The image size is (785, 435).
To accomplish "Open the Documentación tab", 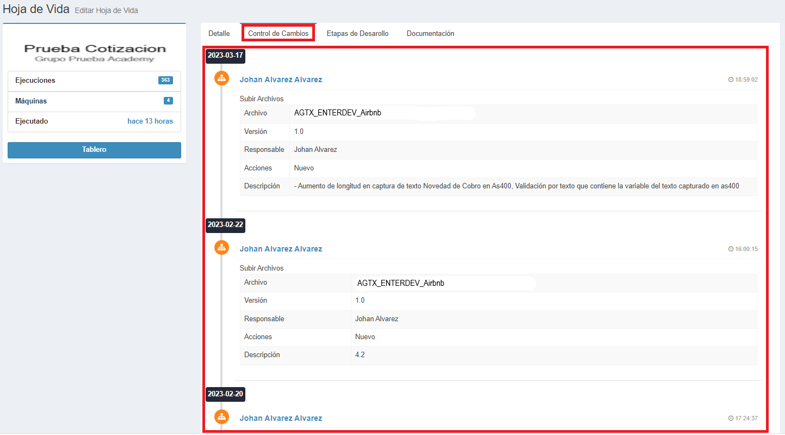I will click(x=430, y=33).
